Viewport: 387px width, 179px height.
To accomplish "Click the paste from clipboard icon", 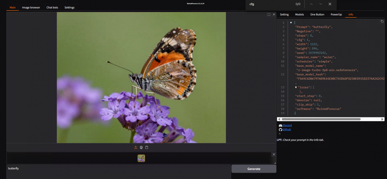I will click(x=147, y=148).
